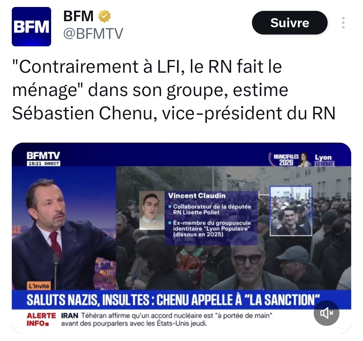The height and width of the screenshot is (341, 363).
Task: Open the BFM profile avatar
Action: pos(31,27)
